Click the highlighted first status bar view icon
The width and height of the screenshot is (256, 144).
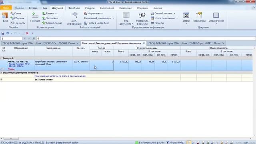tap(188, 142)
